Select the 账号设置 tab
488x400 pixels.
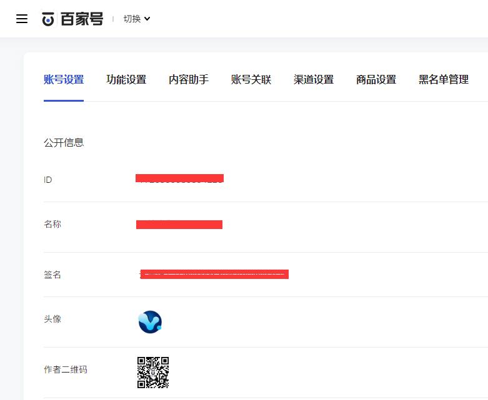click(x=64, y=79)
